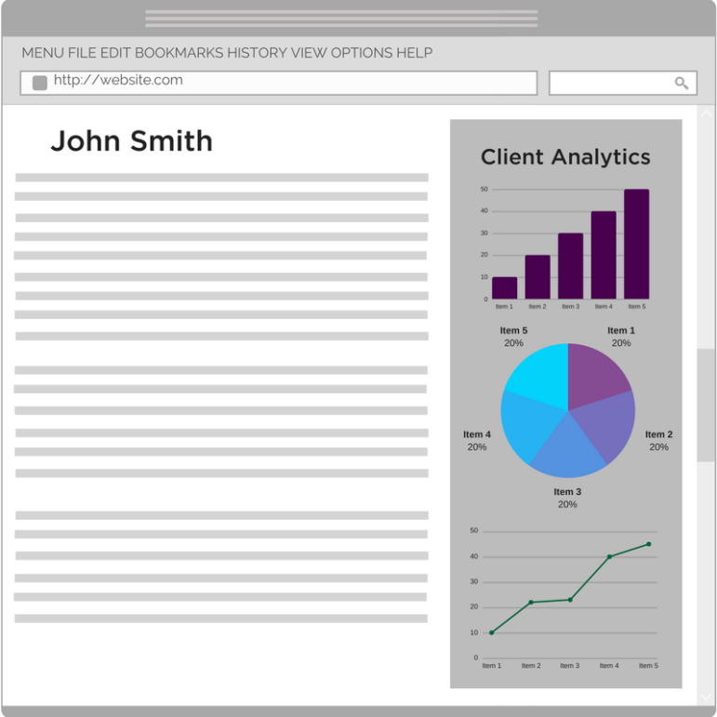Open the OPTIONS menu
The height and width of the screenshot is (717, 717).
[x=362, y=53]
